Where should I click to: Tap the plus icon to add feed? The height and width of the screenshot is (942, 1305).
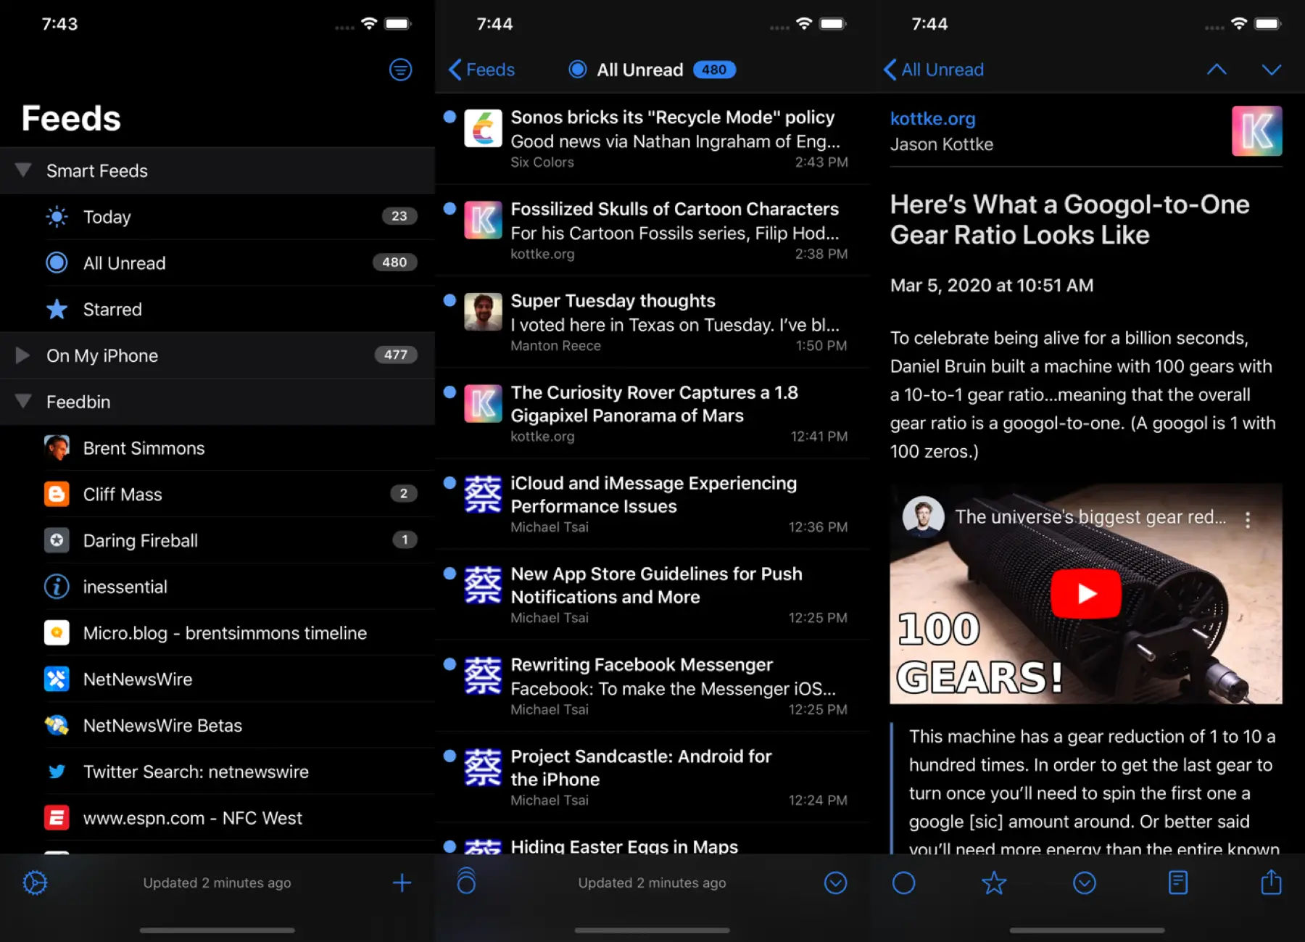[402, 883]
